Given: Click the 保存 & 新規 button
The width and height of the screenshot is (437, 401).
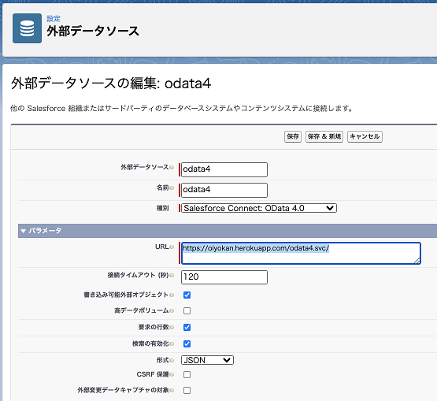Looking at the screenshot, I should (324, 136).
